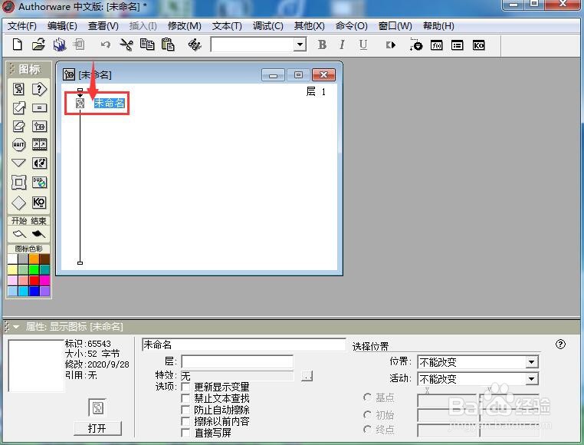Click the icon name field containing 未命名

tap(244, 344)
